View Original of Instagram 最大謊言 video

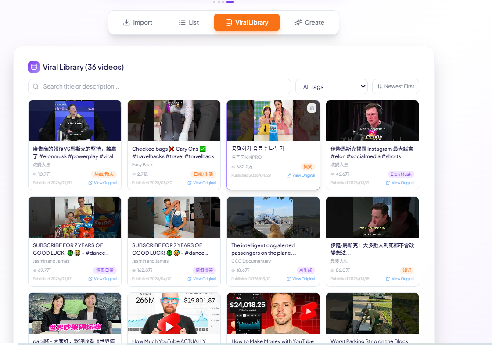[x=400, y=183]
